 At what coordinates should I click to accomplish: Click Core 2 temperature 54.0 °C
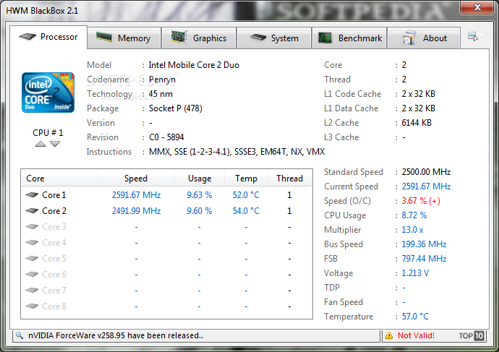(x=246, y=211)
